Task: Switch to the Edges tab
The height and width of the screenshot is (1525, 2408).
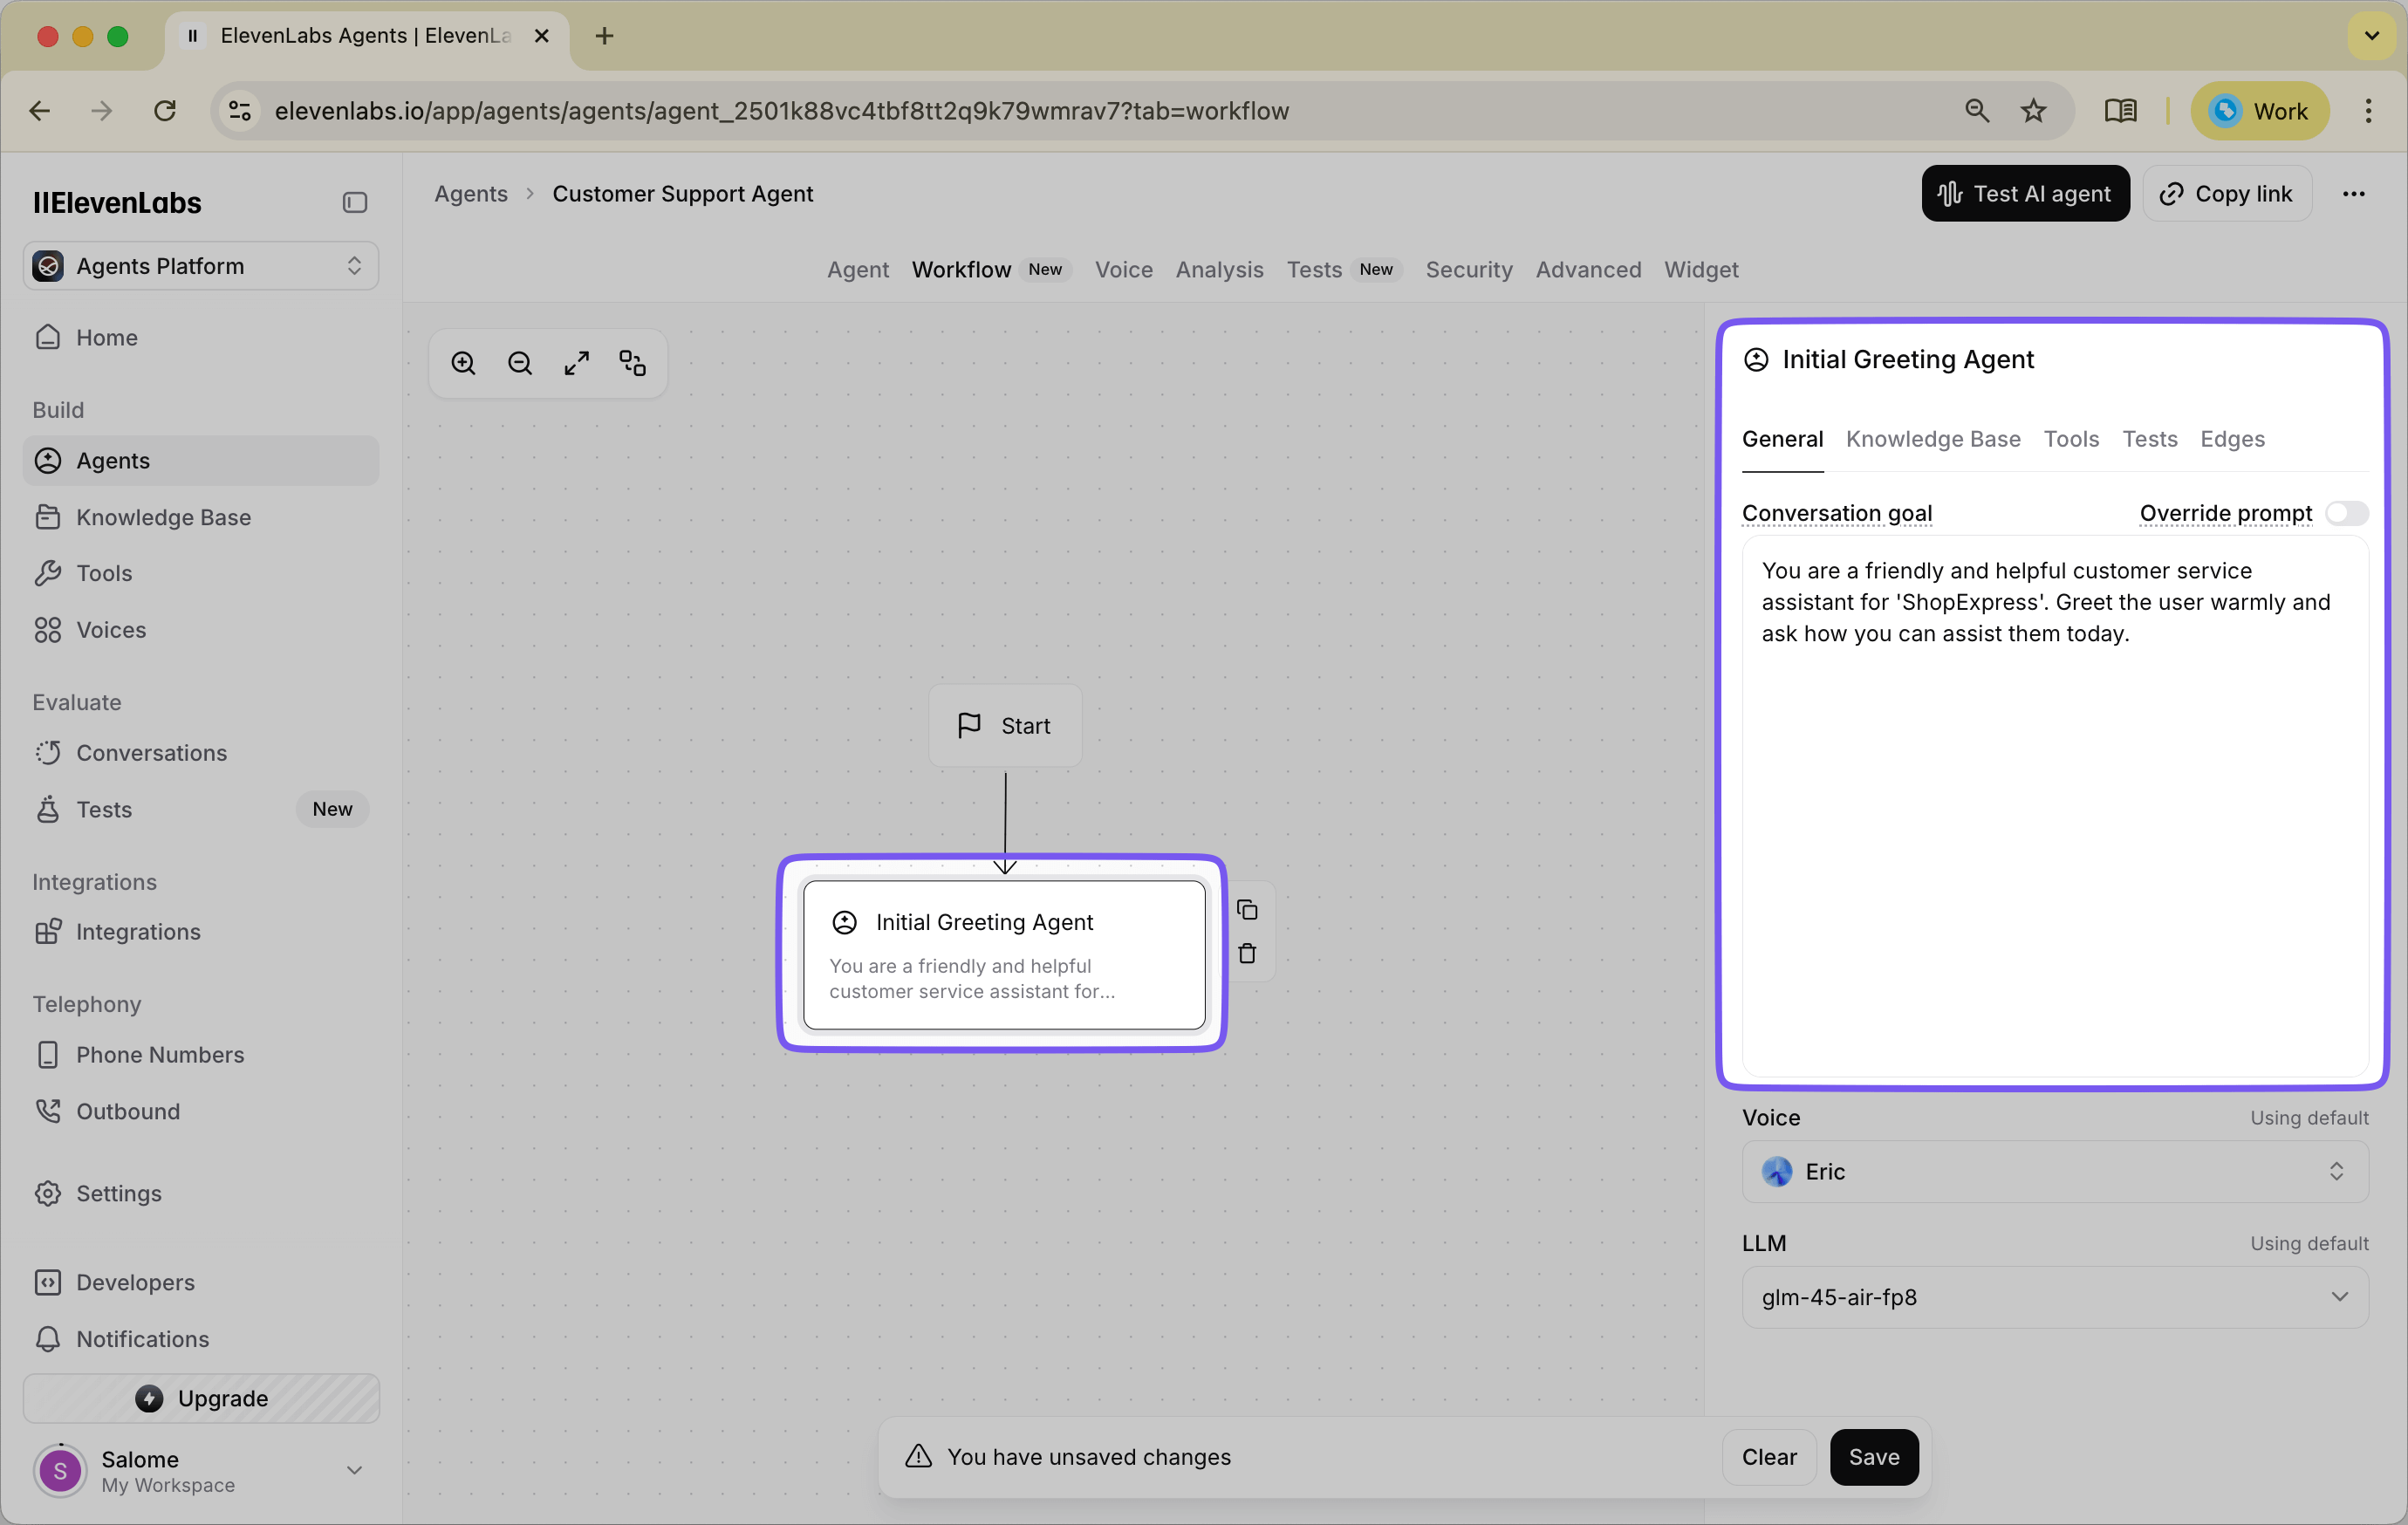Action: pos(2233,439)
